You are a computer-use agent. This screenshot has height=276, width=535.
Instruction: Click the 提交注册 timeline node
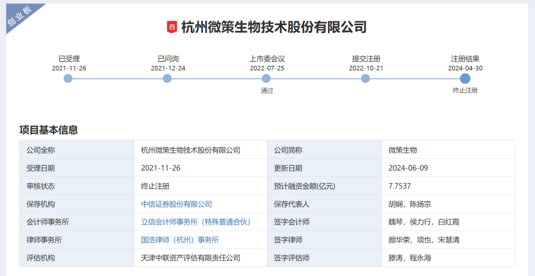(366, 78)
